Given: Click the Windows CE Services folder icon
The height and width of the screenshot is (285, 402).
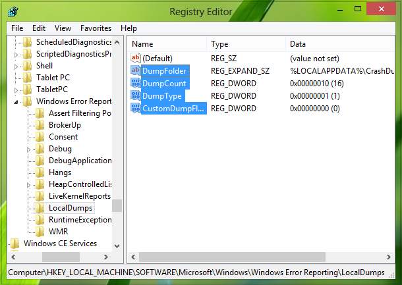Looking at the screenshot, I should pyautogui.click(x=15, y=244).
